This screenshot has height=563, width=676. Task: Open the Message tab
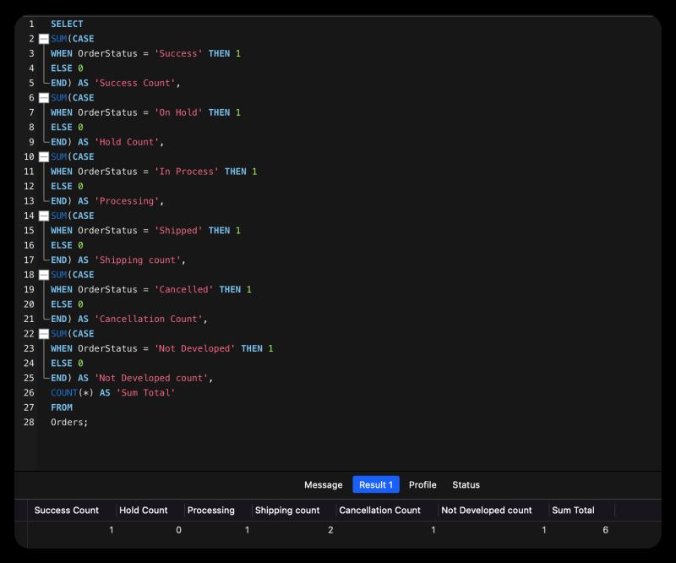point(324,484)
